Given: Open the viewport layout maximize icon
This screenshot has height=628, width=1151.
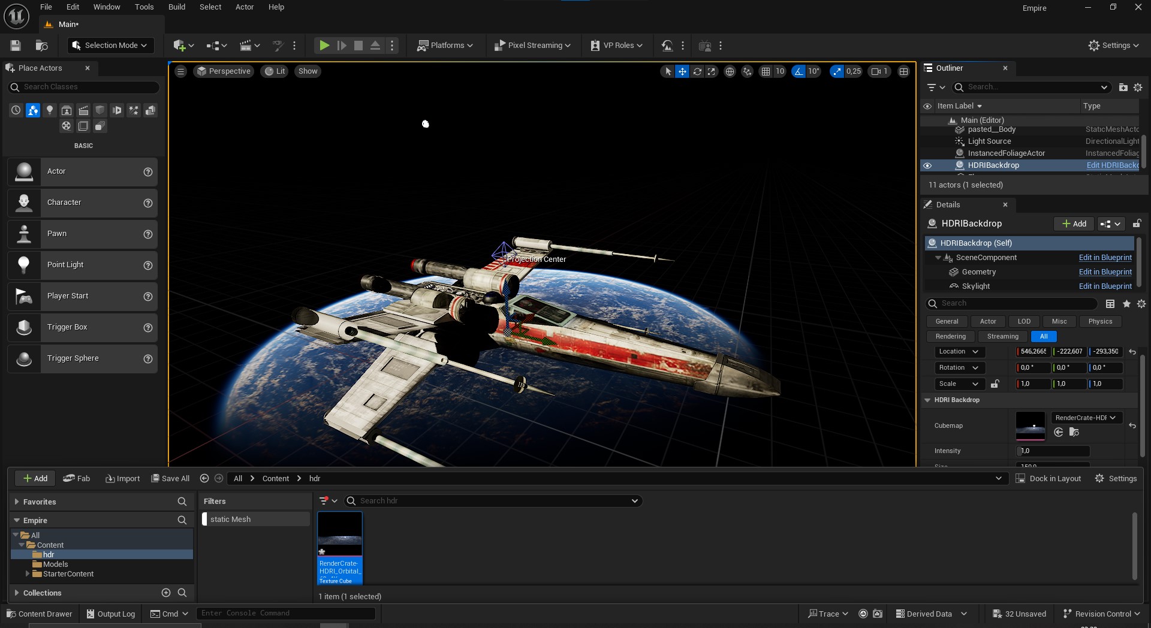Looking at the screenshot, I should pyautogui.click(x=903, y=71).
